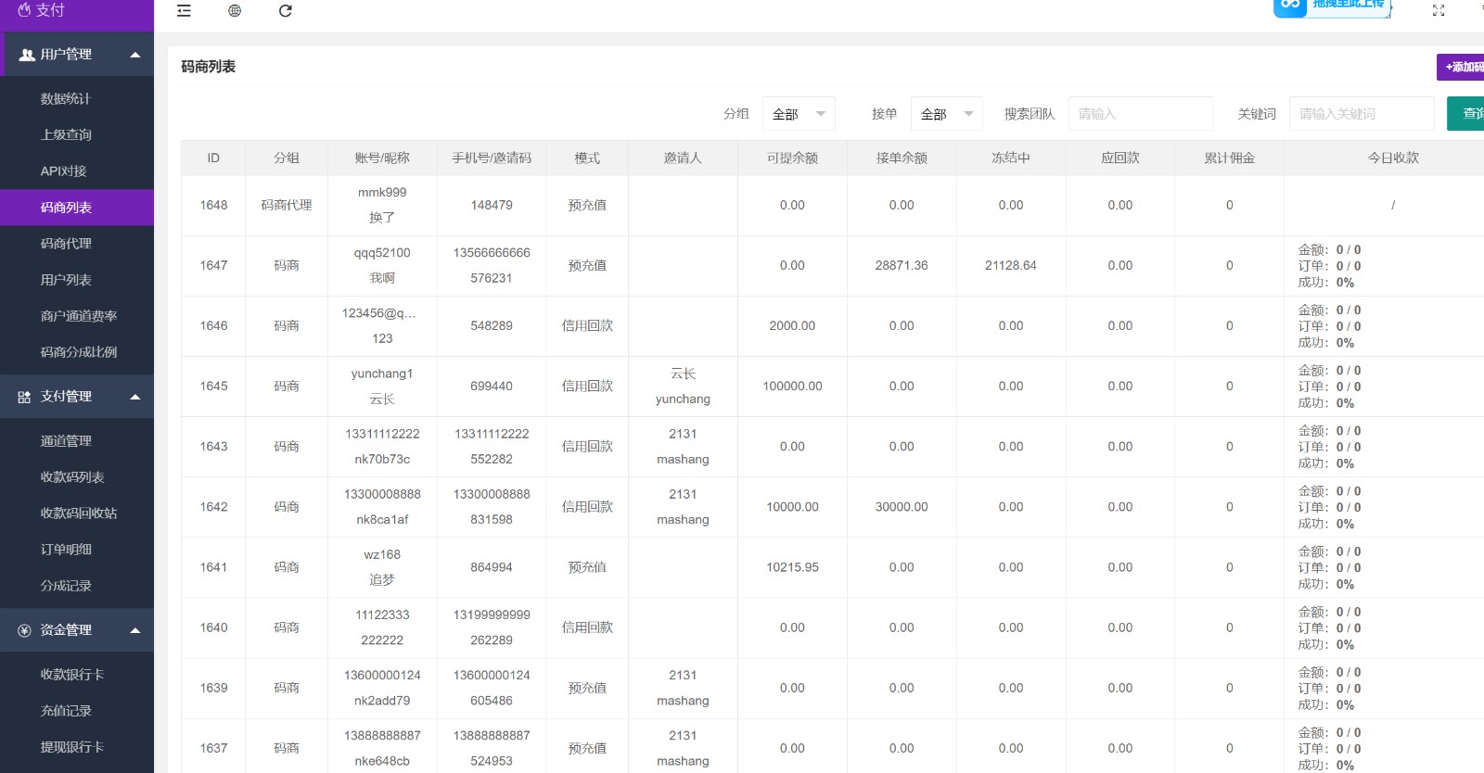Focus the 搜索团队 input field
The height and width of the screenshot is (773, 1484).
pos(1140,114)
